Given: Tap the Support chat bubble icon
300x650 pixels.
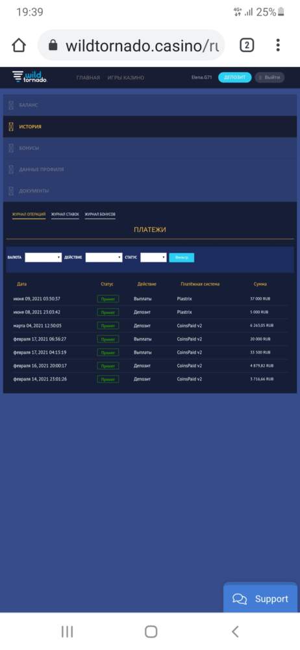Looking at the screenshot, I should (240, 599).
